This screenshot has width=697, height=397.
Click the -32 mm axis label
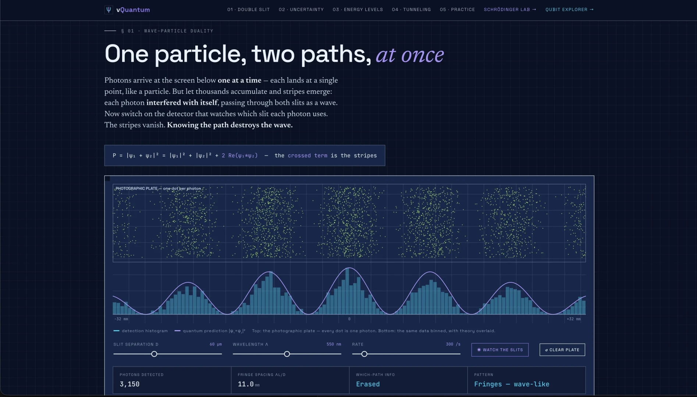click(x=121, y=319)
